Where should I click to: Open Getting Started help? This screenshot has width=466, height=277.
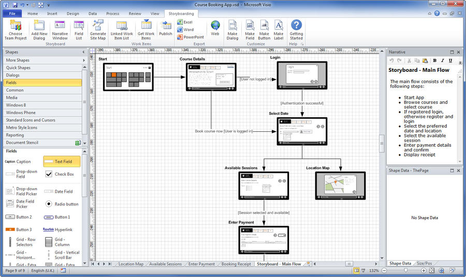point(296,29)
